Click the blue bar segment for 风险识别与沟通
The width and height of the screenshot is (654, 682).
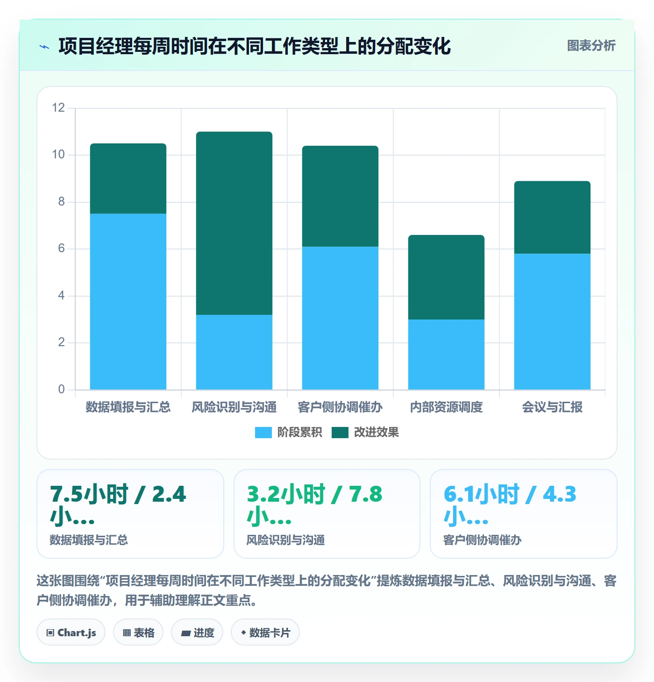234,352
